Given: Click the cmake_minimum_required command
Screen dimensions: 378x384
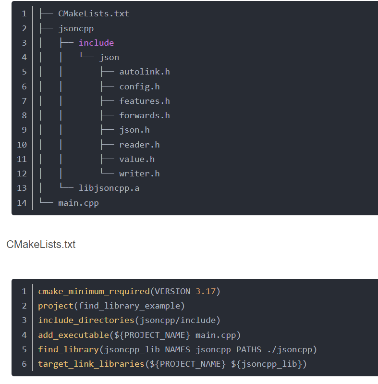Looking at the screenshot, I should point(94,291).
